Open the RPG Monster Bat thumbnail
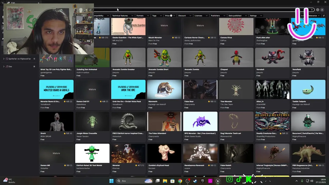The width and height of the screenshot is (329, 185). (x=200, y=121)
